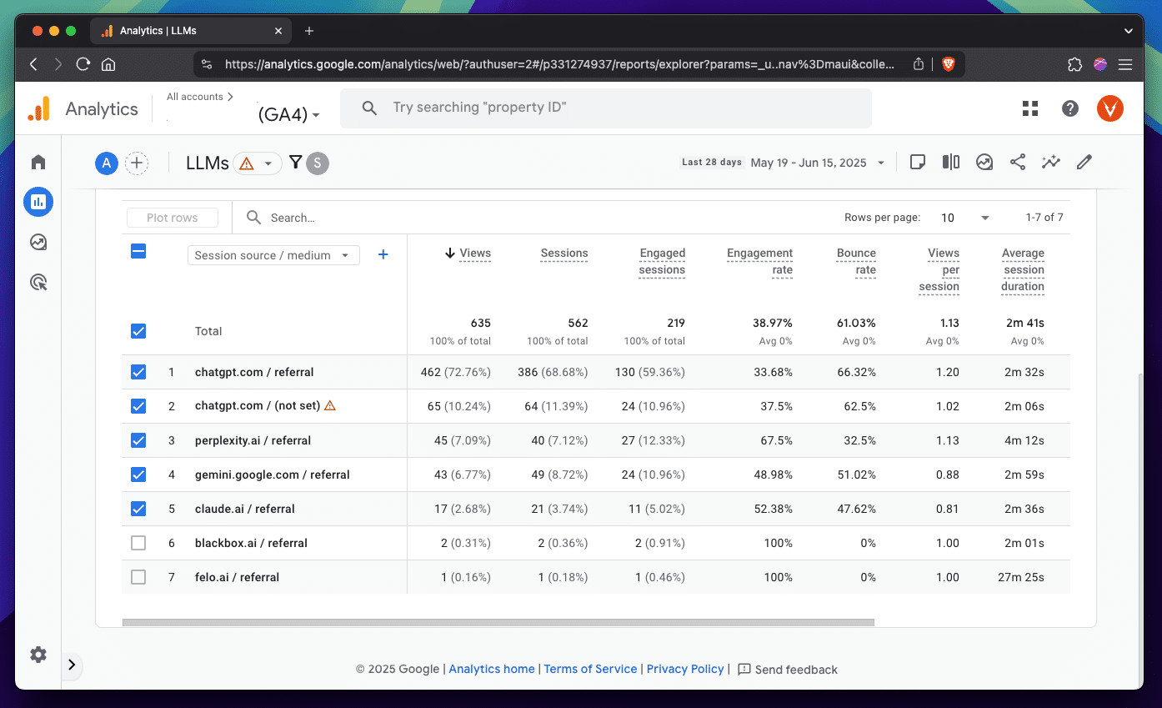Open the account profile avatar
The image size is (1162, 708).
(1110, 108)
